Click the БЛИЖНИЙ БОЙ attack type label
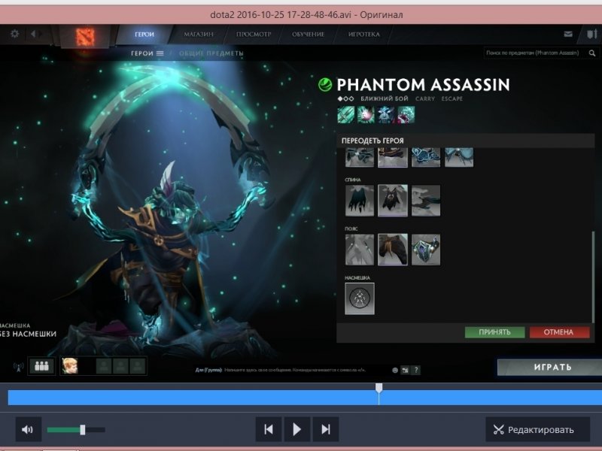602x451 pixels. [x=385, y=99]
